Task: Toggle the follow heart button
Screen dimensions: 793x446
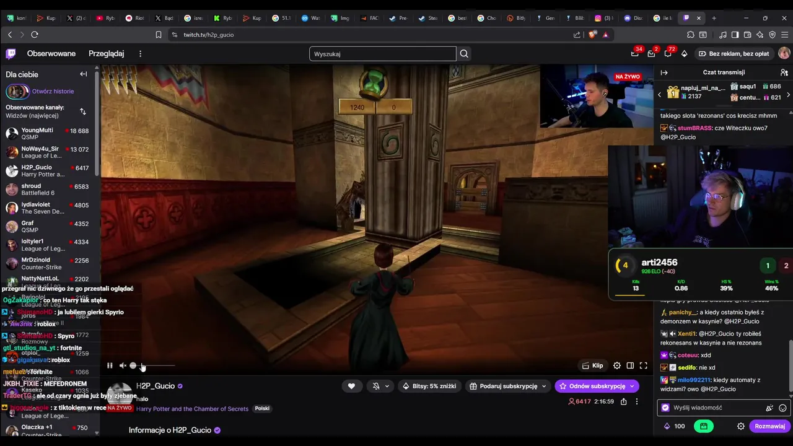Action: (351, 386)
